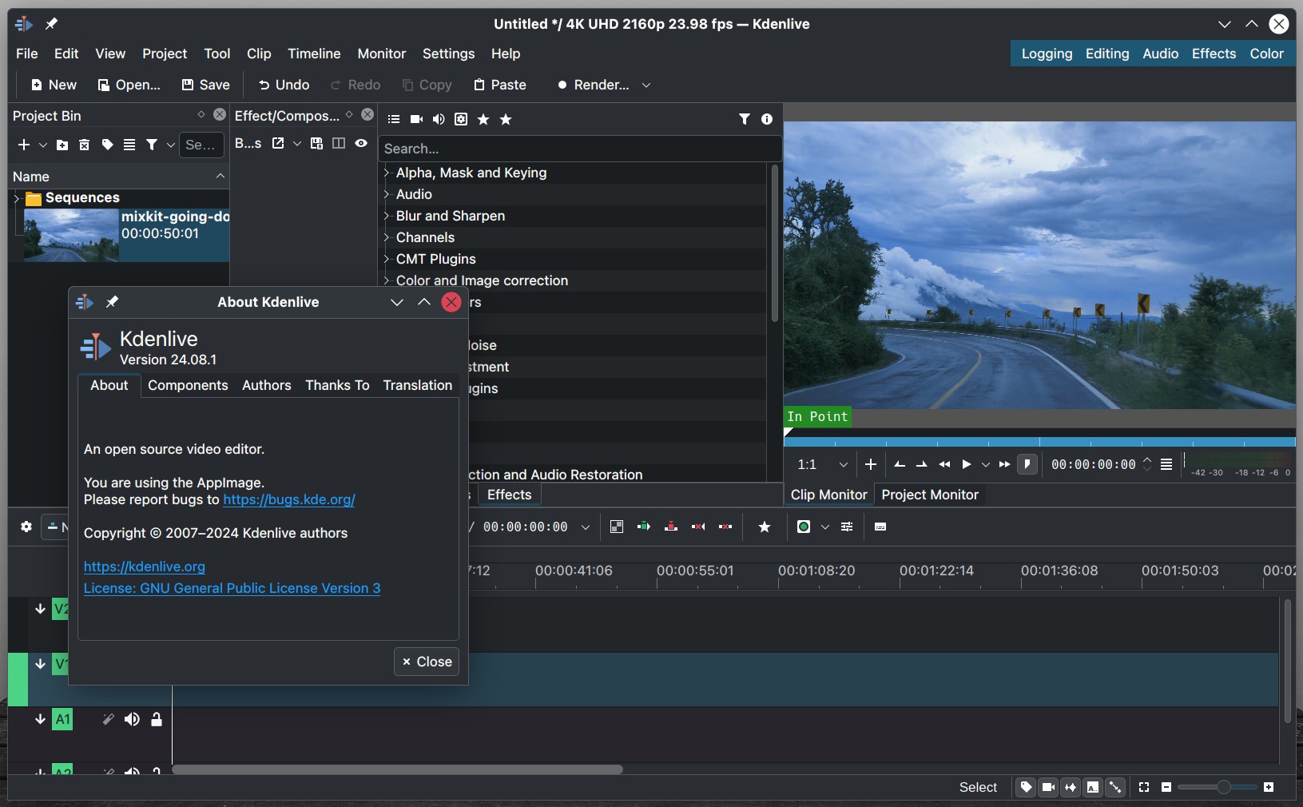The height and width of the screenshot is (807, 1303).
Task: Open Render button dropdown arrow
Action: (x=646, y=85)
